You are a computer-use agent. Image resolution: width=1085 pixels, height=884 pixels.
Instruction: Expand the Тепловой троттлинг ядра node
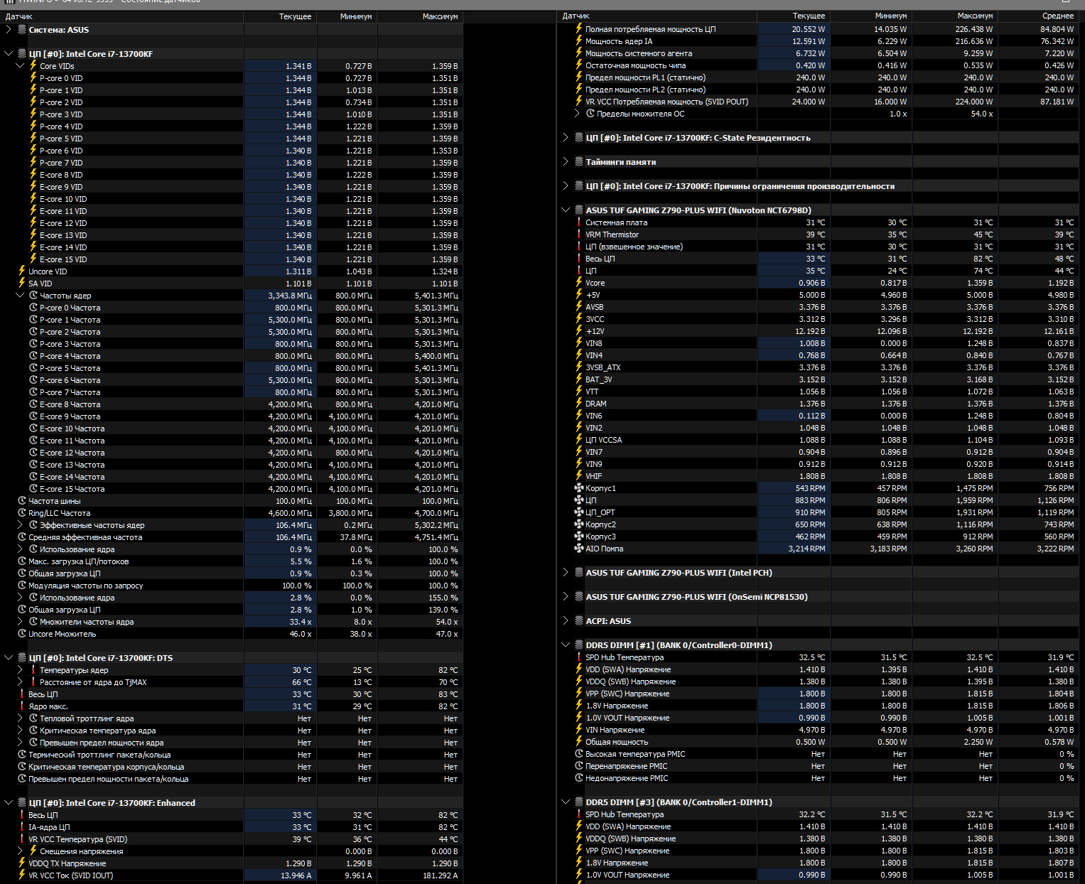pos(20,718)
